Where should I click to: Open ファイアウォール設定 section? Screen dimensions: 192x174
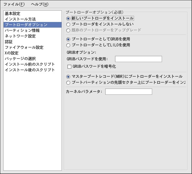tap(24, 47)
